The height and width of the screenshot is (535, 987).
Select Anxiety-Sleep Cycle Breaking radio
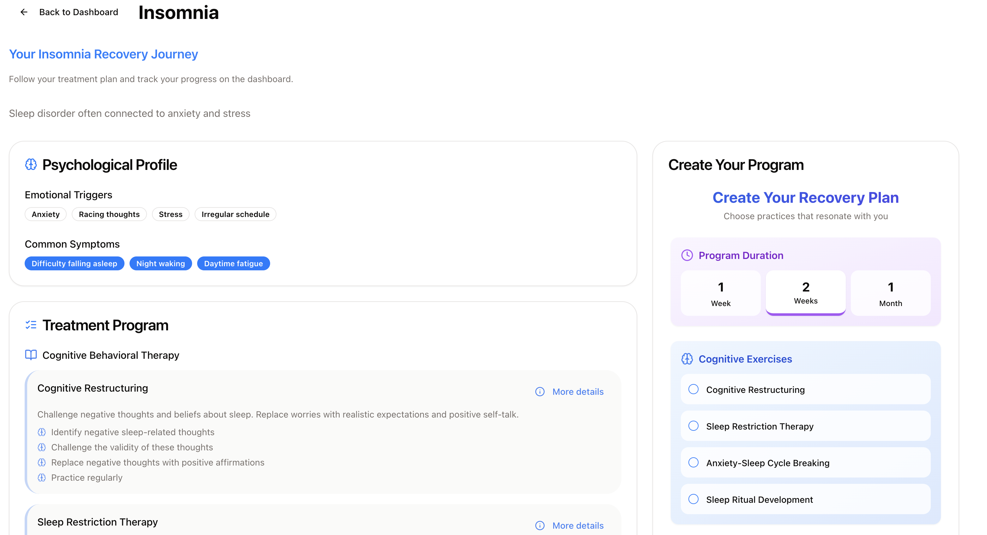pyautogui.click(x=693, y=463)
